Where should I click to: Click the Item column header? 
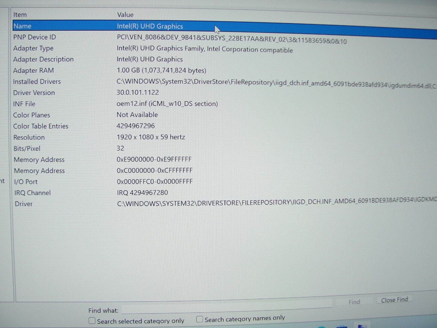click(19, 15)
